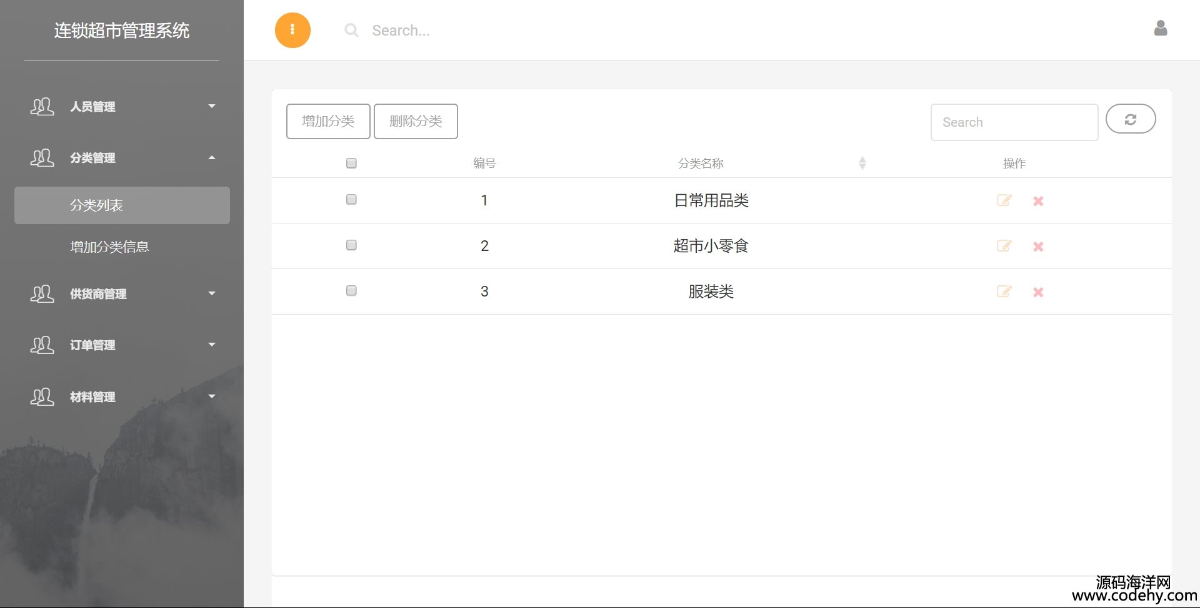Click the 增加分类 button
The width and height of the screenshot is (1200, 608).
[x=328, y=121]
